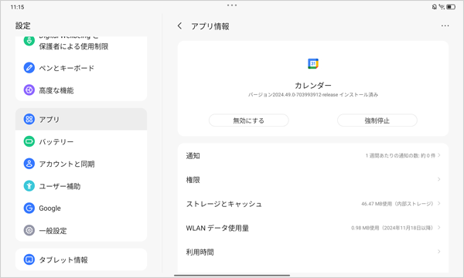
Task: Disable the app with 無効にする button
Action: point(248,120)
